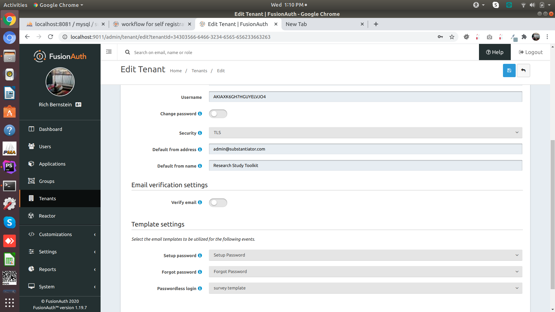Click the blue save tenant icon
This screenshot has height=312, width=555.
509,70
